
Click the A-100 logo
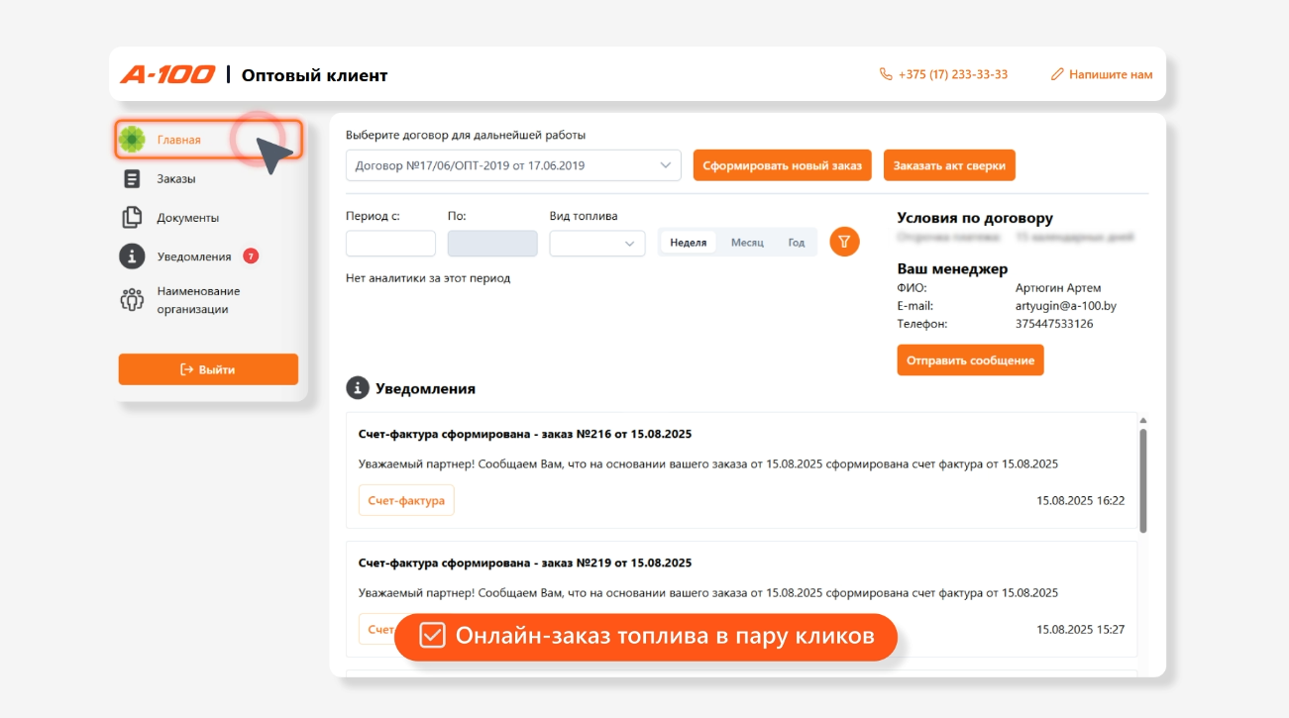[x=166, y=74]
